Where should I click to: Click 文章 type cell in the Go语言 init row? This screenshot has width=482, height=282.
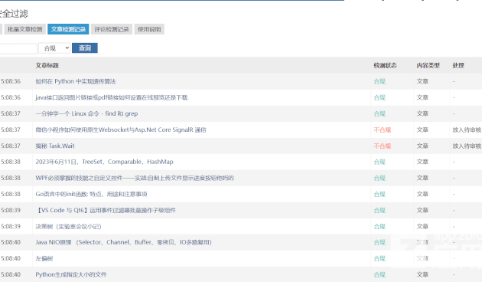point(422,195)
